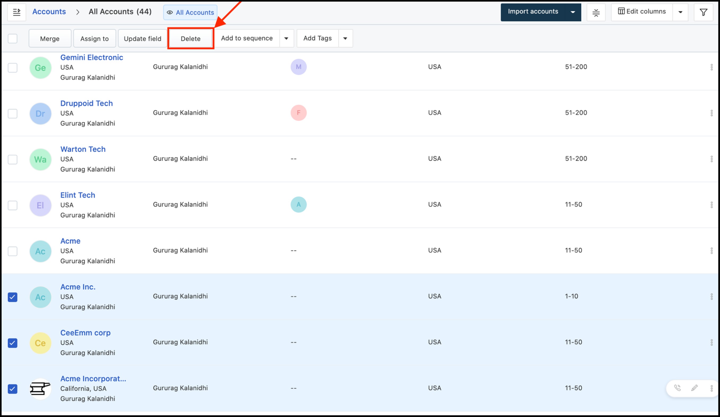The image size is (720, 417).
Task: Open the Druppoid Tech account link
Action: [x=86, y=103]
